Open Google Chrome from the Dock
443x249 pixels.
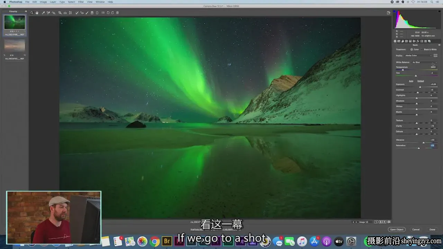(x=154, y=241)
